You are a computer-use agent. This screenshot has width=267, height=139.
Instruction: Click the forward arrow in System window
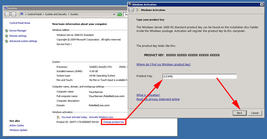[x=13, y=14]
